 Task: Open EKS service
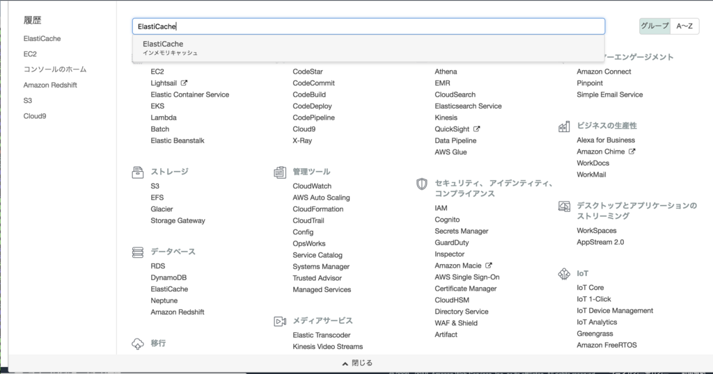(157, 106)
